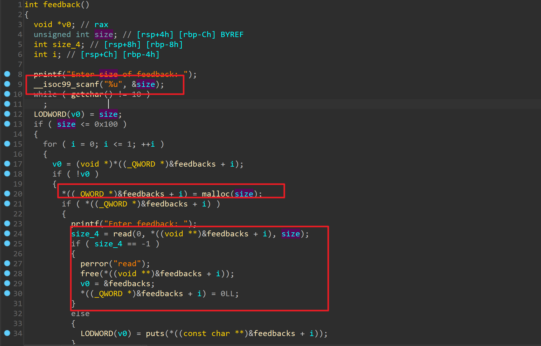
Task: Click the getchar call in the while loop
Action: point(88,94)
